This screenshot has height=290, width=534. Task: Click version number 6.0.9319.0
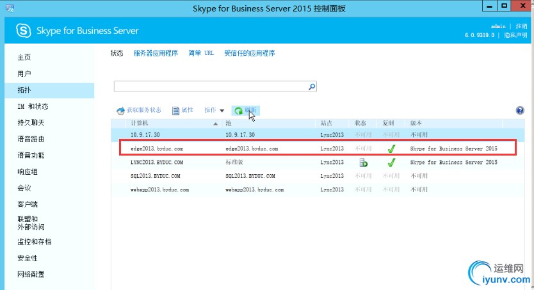(x=480, y=35)
